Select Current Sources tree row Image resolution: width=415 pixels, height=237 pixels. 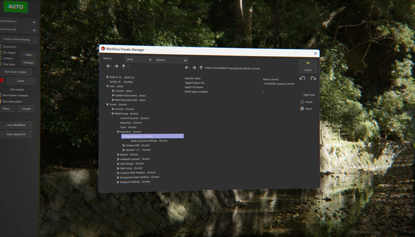(135, 118)
